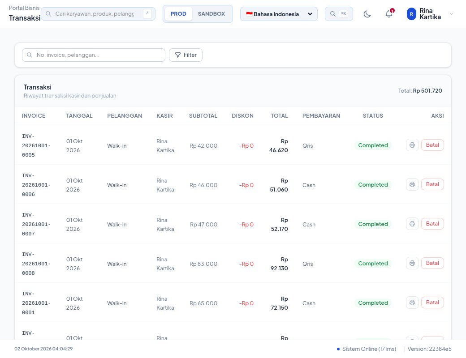Click subtotal Rp 65.000

203,303
